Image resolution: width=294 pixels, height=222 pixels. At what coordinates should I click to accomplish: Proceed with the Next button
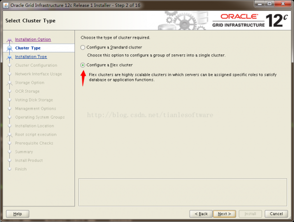pyautogui.click(x=224, y=214)
